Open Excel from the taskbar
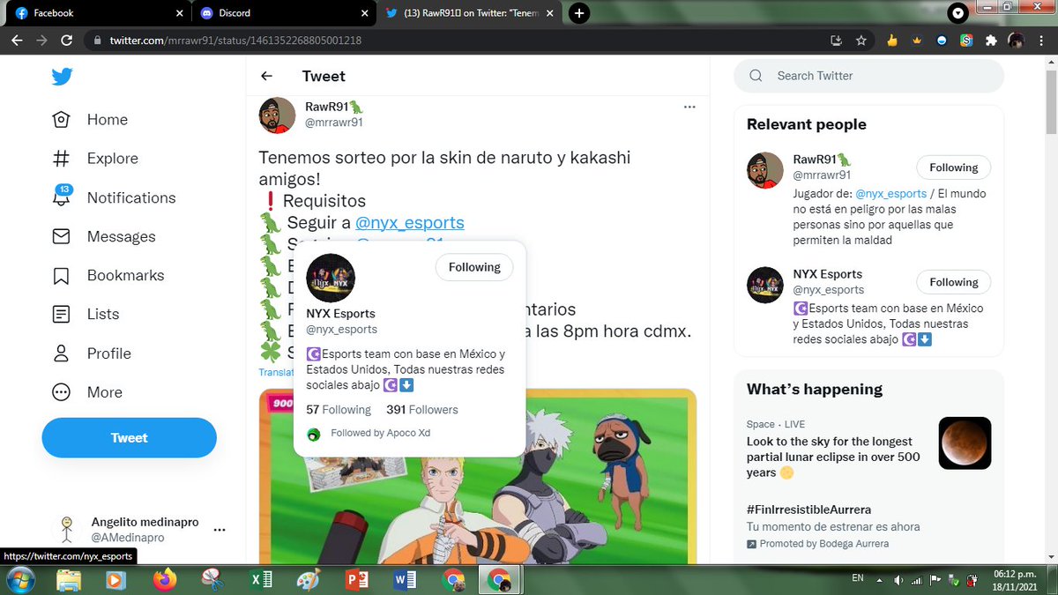This screenshot has height=595, width=1058. pos(261,579)
